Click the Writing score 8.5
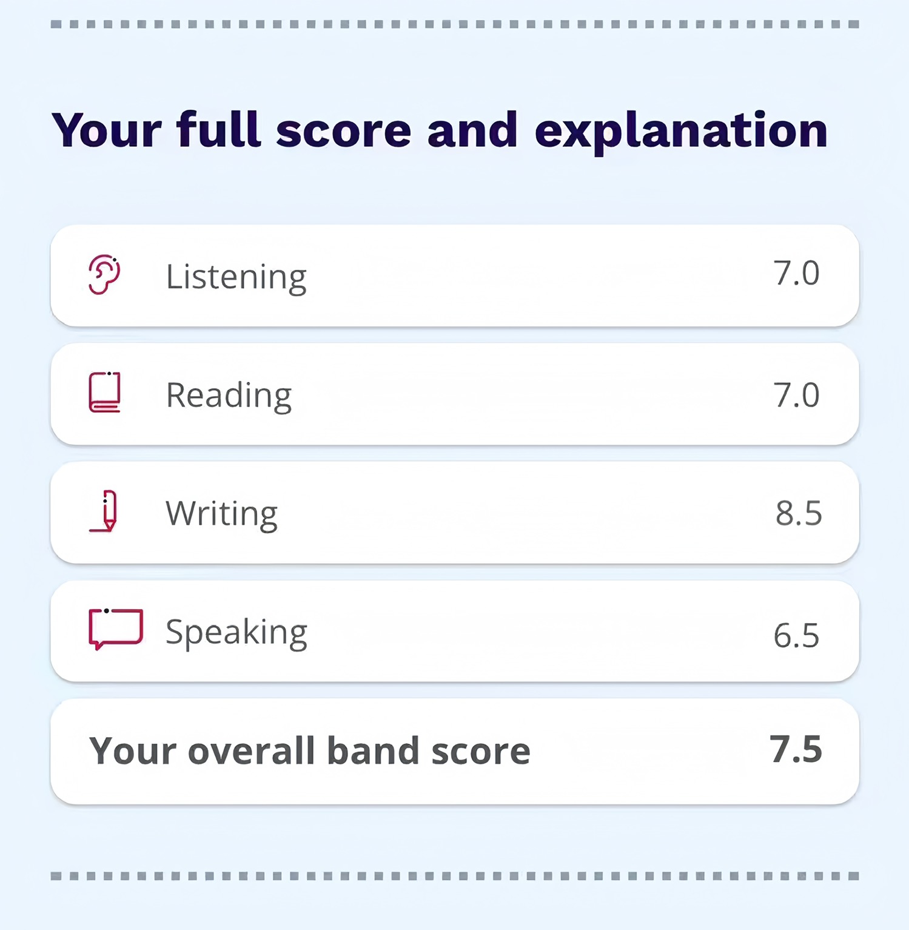909x930 pixels. 799,513
